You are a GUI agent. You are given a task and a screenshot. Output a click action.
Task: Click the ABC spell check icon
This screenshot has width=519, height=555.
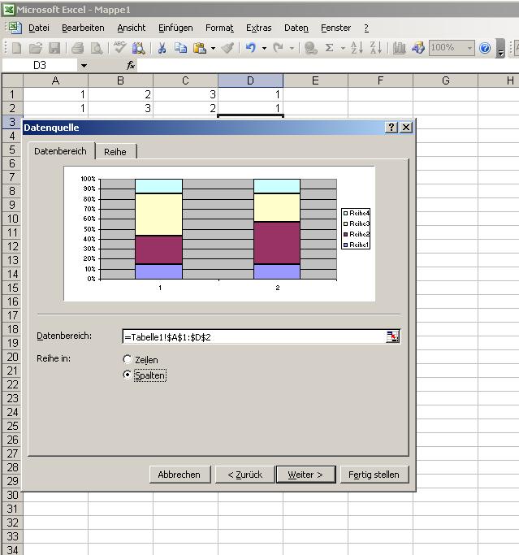tap(119, 47)
